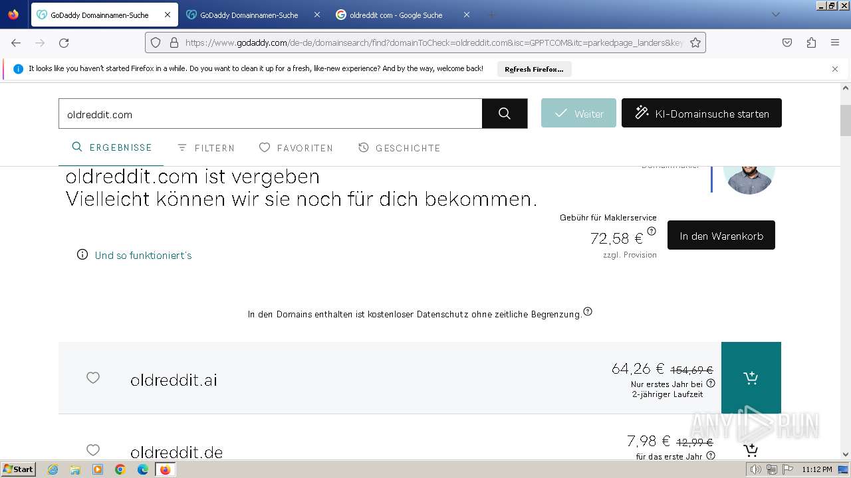The height and width of the screenshot is (478, 851).
Task: Reload the page
Action: (x=64, y=42)
